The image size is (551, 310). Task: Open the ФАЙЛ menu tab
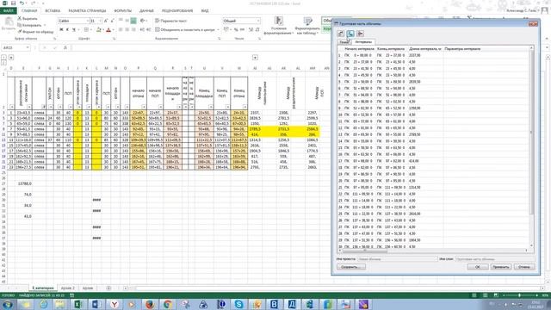[8, 11]
